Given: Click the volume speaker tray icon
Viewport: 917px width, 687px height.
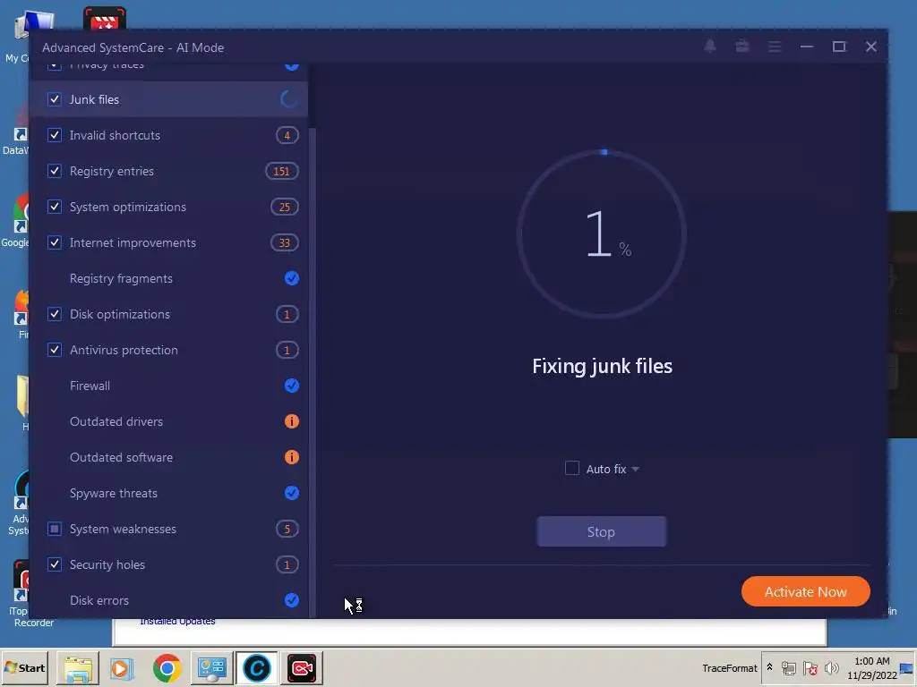Looking at the screenshot, I should point(831,667).
